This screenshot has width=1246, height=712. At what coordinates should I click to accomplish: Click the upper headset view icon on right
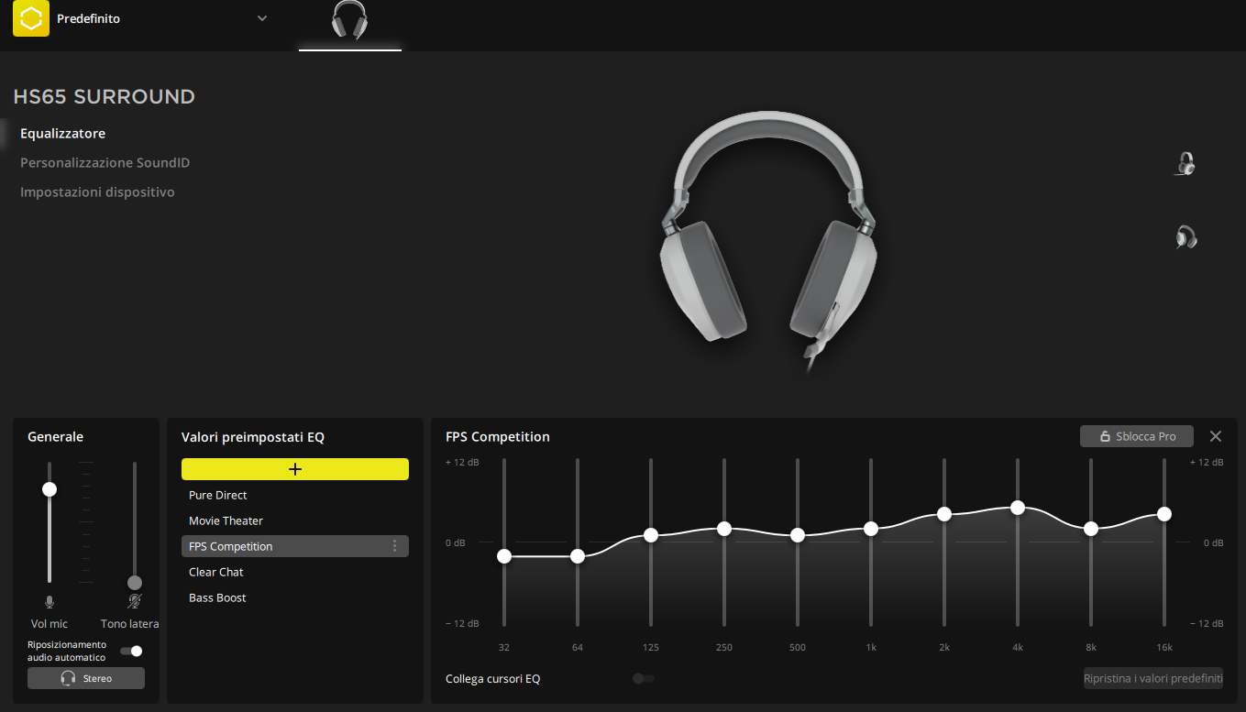click(1185, 164)
